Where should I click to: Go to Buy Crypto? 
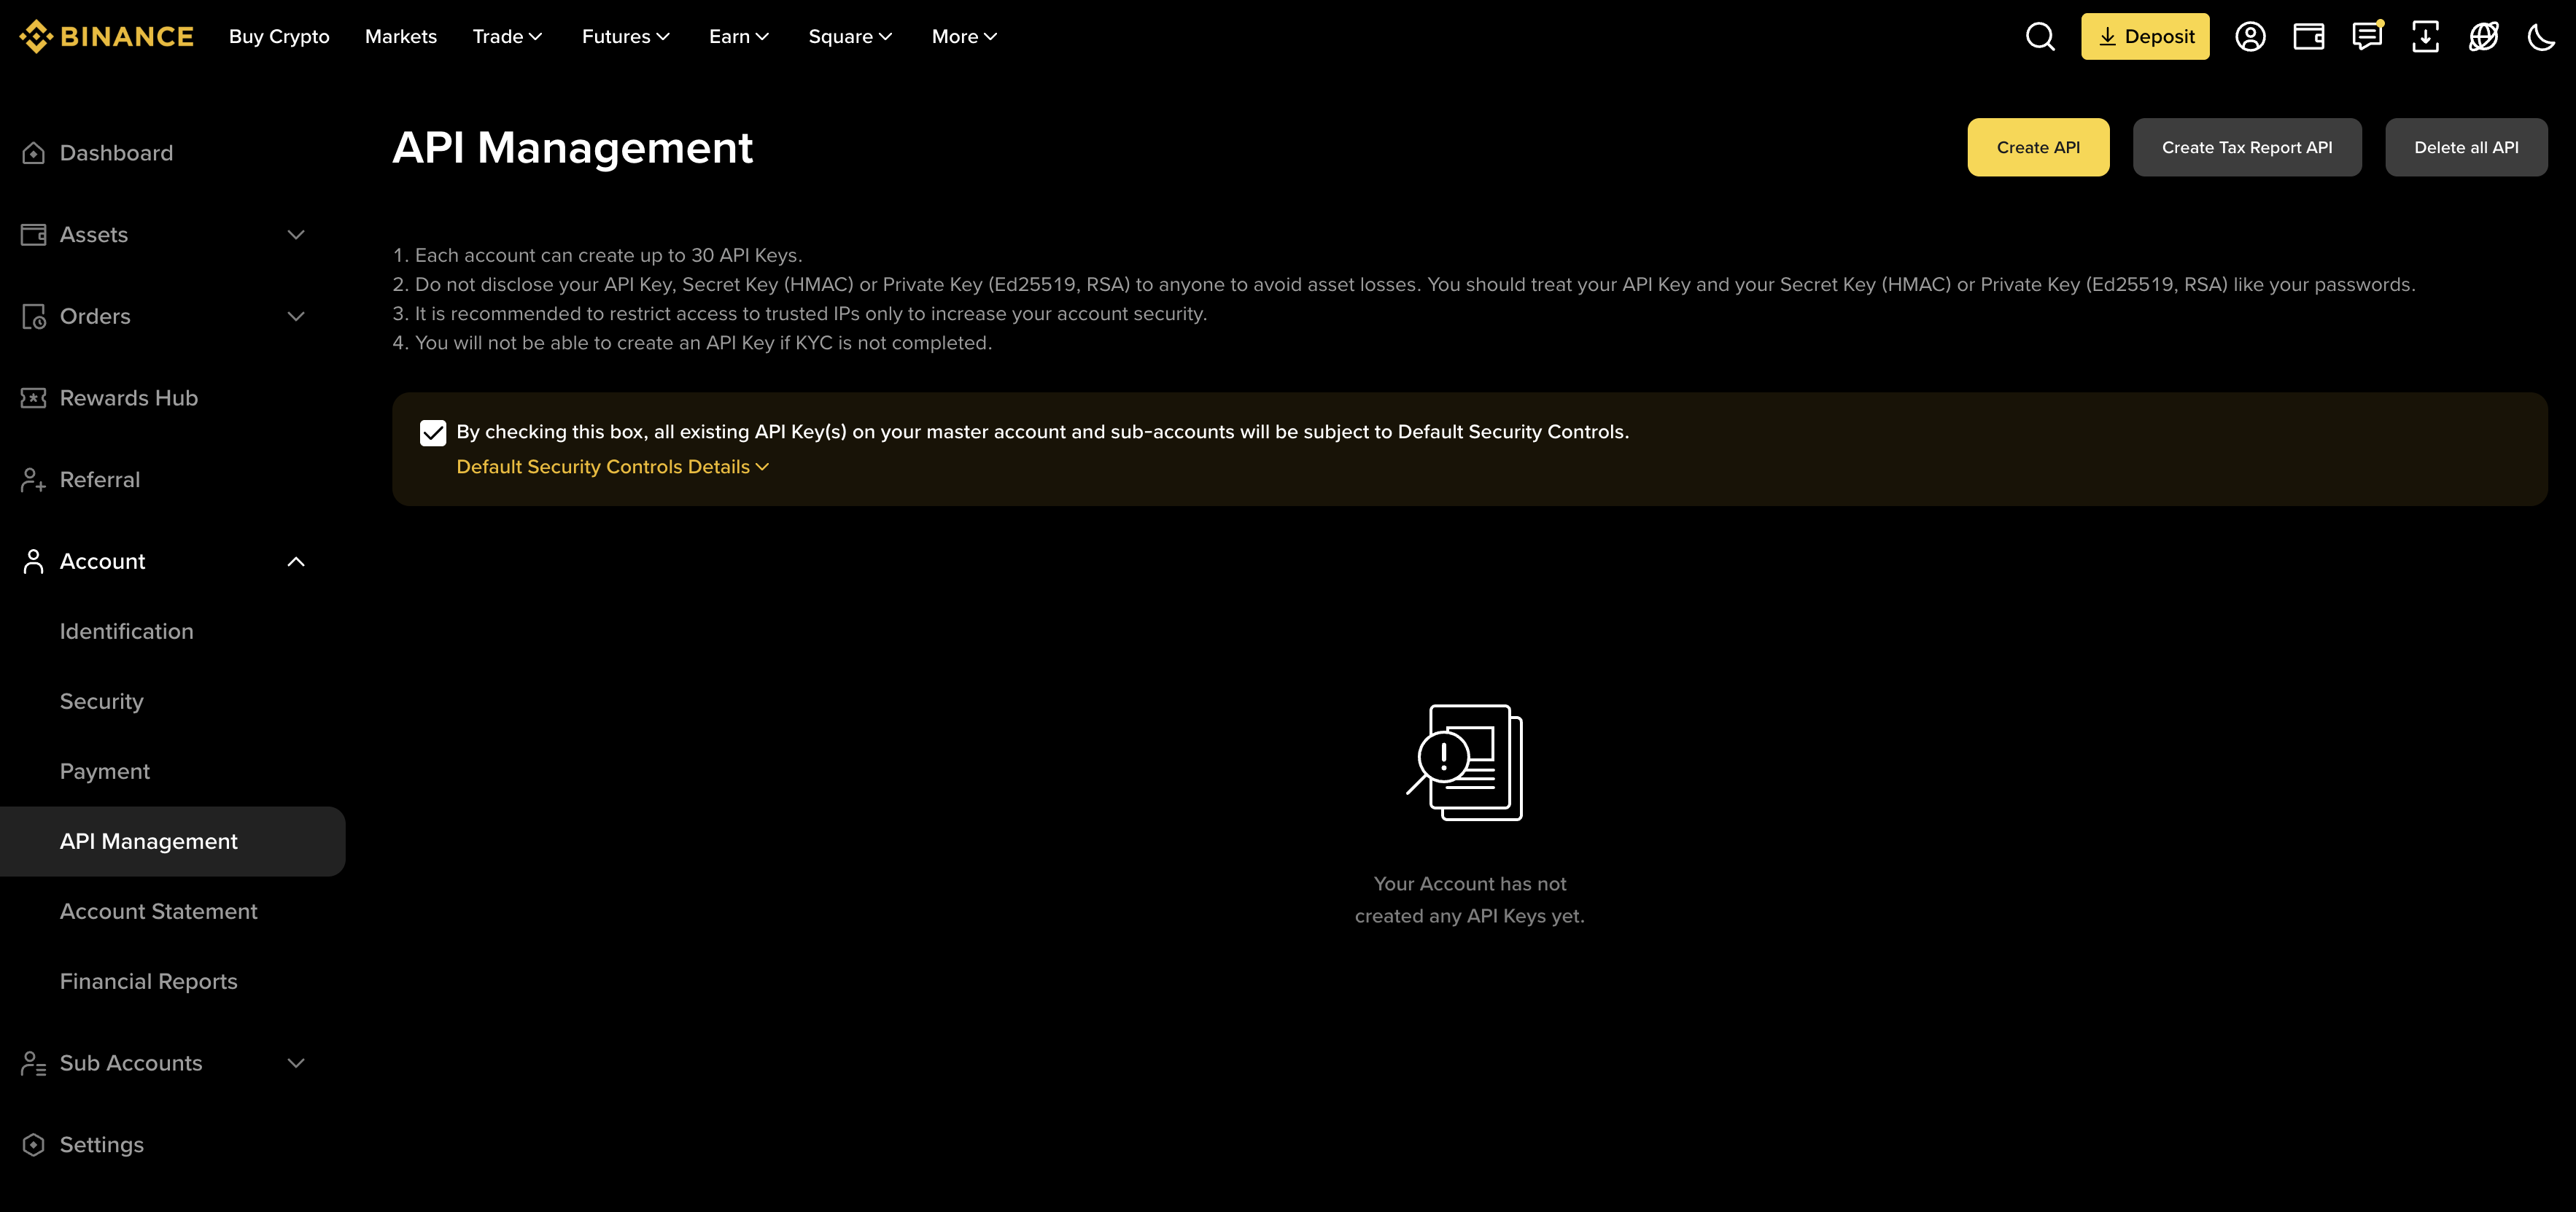279,36
